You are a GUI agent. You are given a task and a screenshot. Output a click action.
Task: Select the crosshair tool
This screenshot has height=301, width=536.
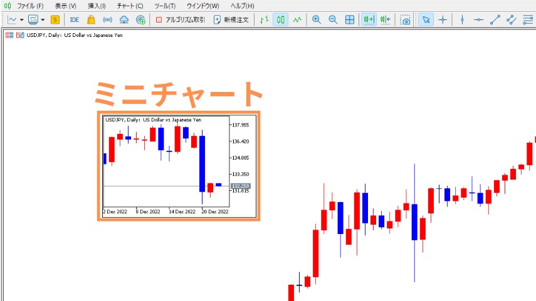[x=443, y=20]
